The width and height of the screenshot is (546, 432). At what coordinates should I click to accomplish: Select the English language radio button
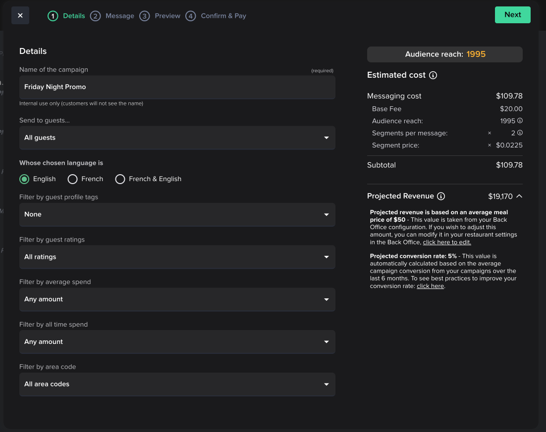[x=24, y=179]
